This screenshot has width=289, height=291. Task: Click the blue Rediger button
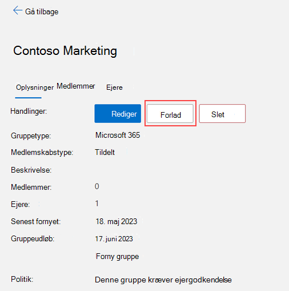pyautogui.click(x=118, y=114)
